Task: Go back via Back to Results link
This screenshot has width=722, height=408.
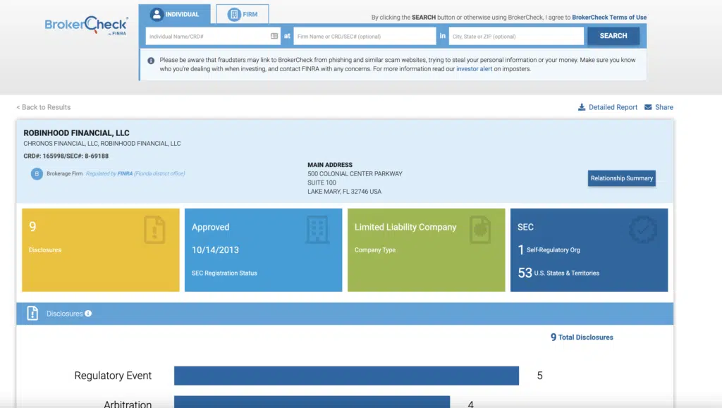Action: pyautogui.click(x=44, y=107)
